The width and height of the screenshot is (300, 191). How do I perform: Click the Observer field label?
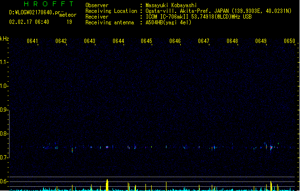(97, 5)
